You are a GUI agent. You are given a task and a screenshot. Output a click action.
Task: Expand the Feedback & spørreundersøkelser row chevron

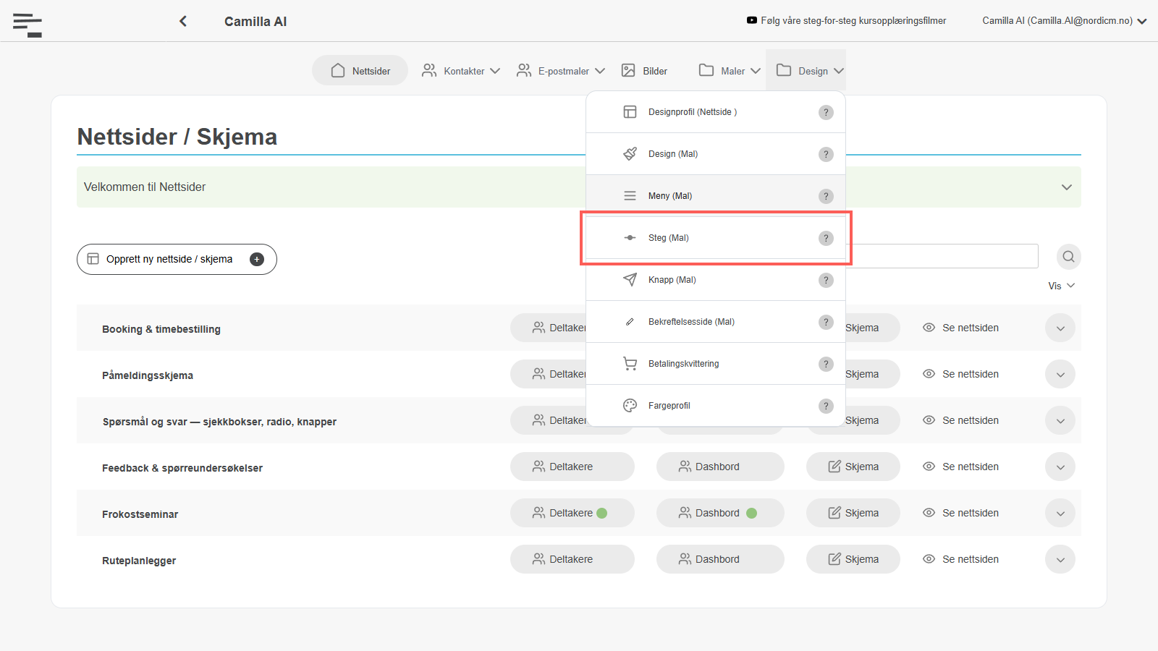1060,467
